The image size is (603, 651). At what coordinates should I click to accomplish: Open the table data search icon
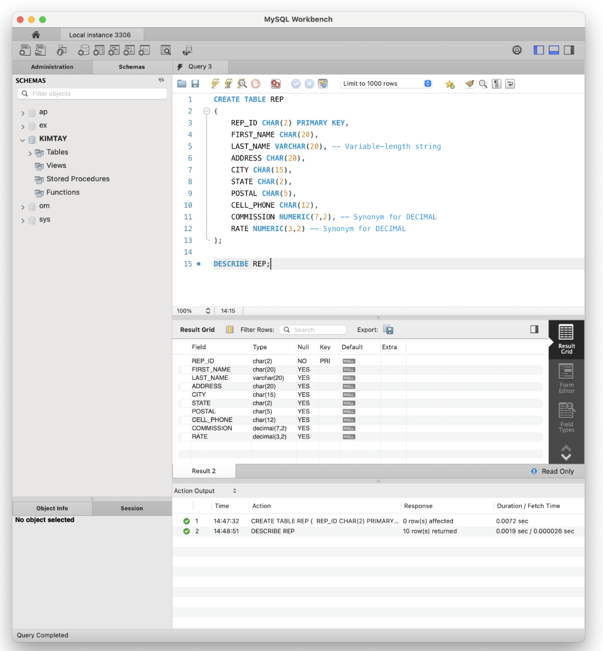click(x=165, y=49)
